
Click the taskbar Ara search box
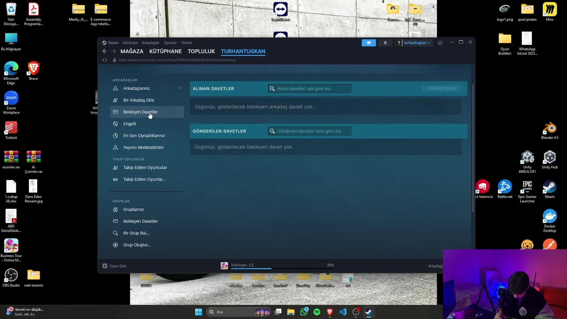tap(239, 312)
